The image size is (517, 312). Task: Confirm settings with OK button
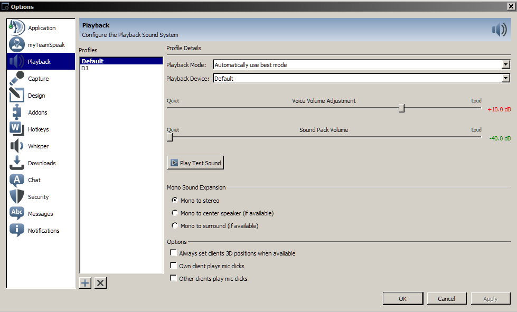tap(403, 298)
